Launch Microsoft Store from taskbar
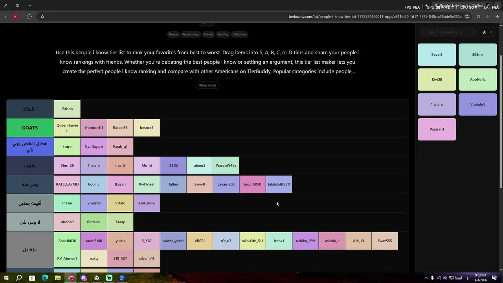Image resolution: width=503 pixels, height=283 pixels. click(32, 278)
